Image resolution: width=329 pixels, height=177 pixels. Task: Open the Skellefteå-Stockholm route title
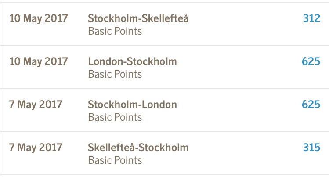pos(138,148)
